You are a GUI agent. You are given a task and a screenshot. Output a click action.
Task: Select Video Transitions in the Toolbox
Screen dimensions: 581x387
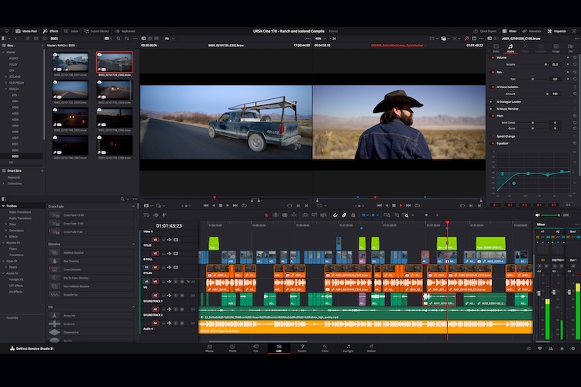coord(20,212)
